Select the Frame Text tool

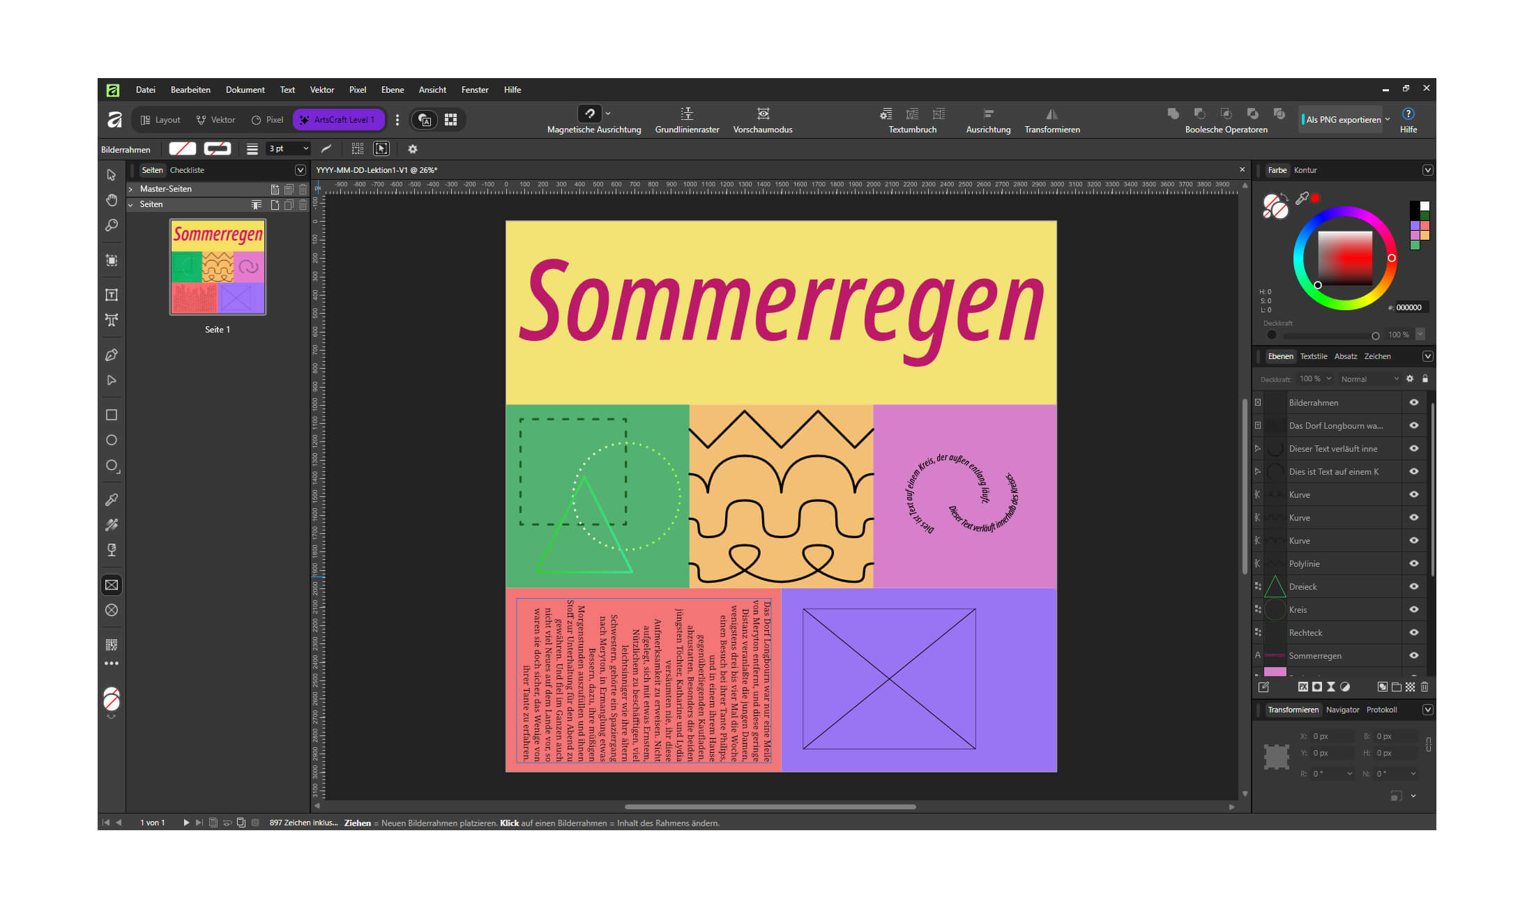111,295
